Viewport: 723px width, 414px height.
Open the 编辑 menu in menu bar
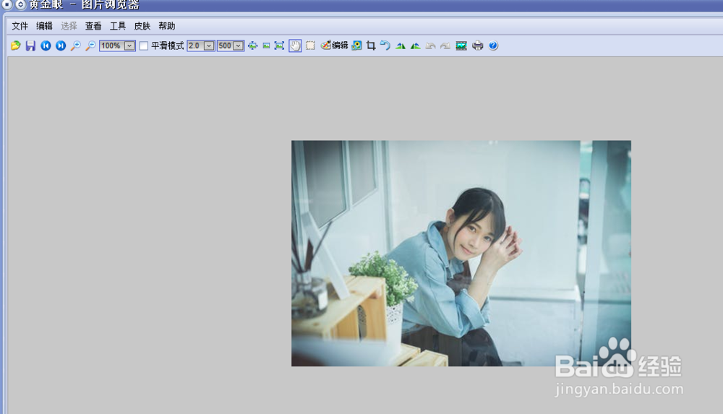(44, 26)
